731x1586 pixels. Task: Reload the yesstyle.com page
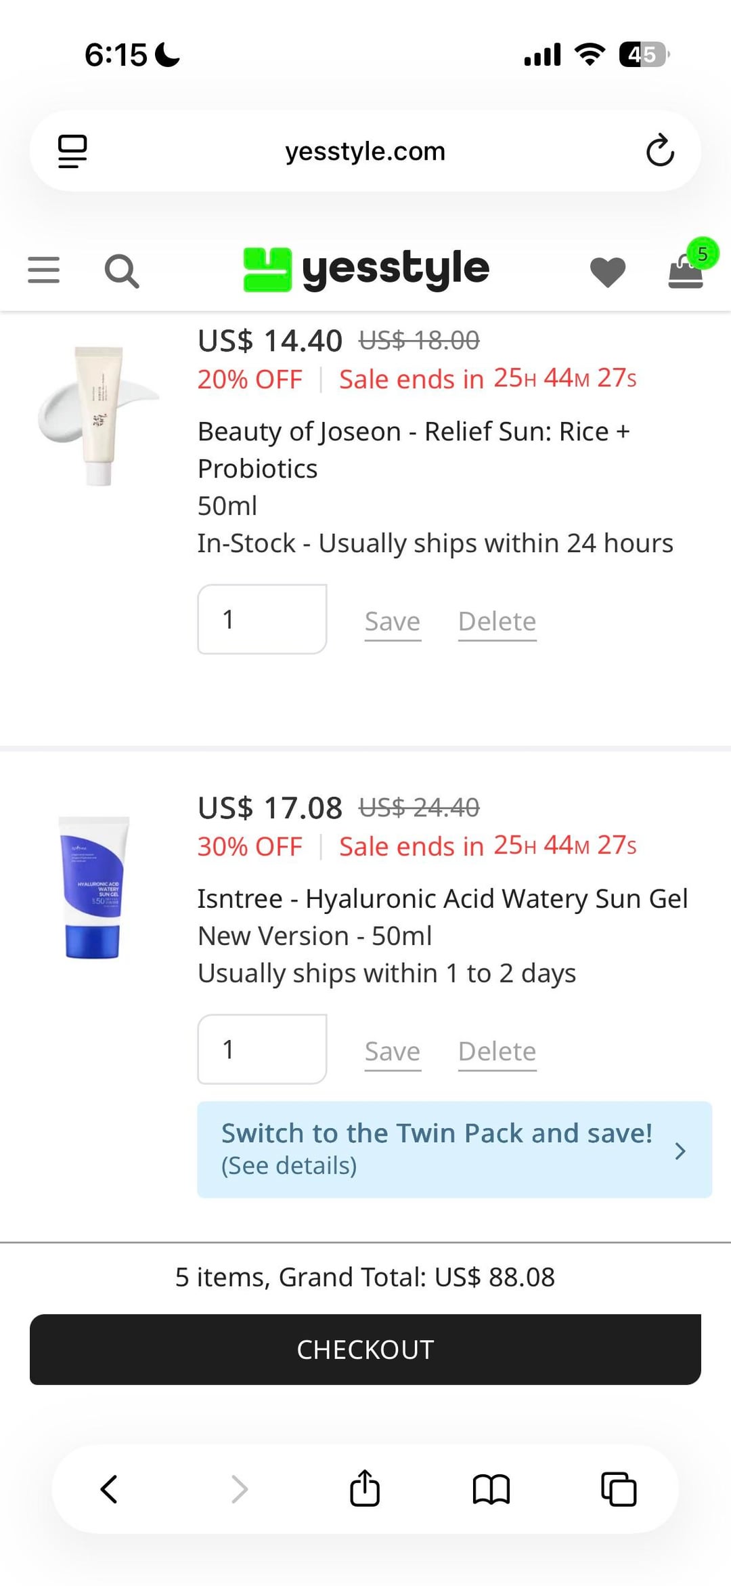coord(660,150)
